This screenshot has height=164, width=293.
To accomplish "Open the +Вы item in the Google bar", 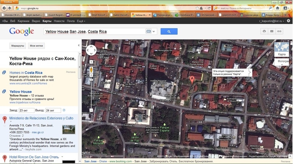I will point(5,21).
